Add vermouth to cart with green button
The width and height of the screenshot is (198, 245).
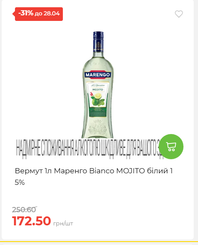click(171, 146)
